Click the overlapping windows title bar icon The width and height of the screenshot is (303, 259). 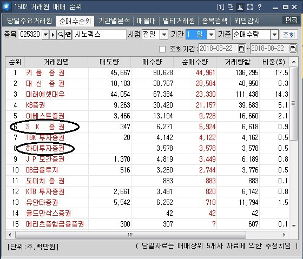pyautogui.click(x=230, y=7)
